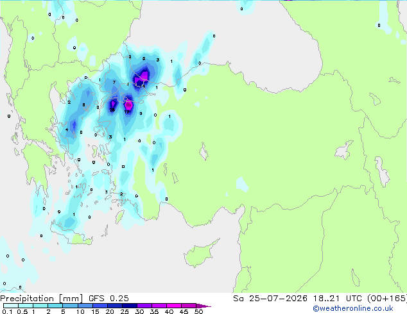
Task: Click the legend label '30'
Action: [x=139, y=311]
